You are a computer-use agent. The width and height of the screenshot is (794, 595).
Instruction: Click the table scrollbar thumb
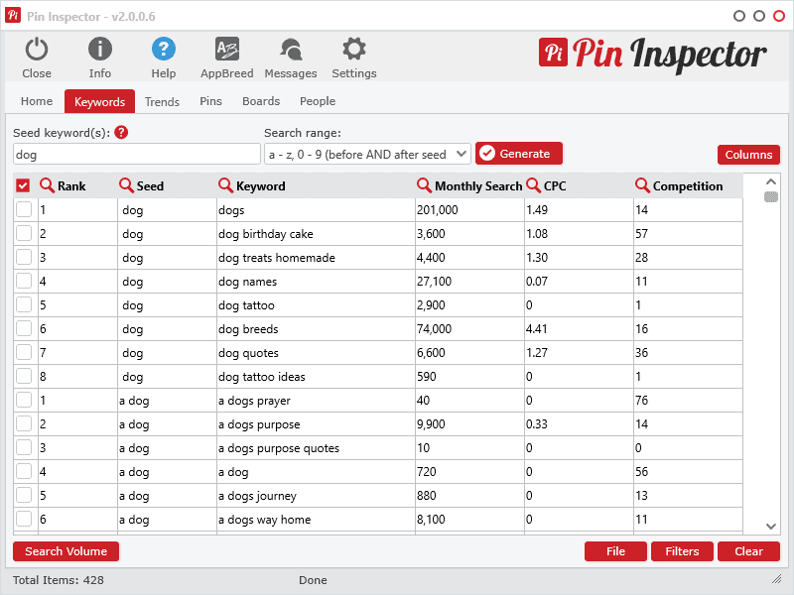771,196
